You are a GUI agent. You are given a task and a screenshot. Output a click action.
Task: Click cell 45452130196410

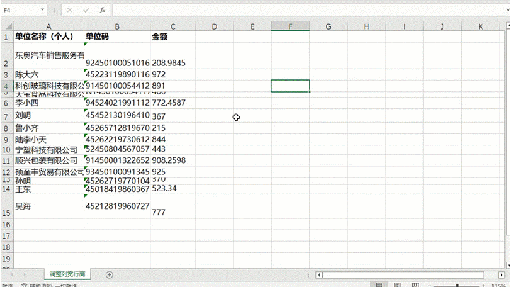pyautogui.click(x=117, y=116)
